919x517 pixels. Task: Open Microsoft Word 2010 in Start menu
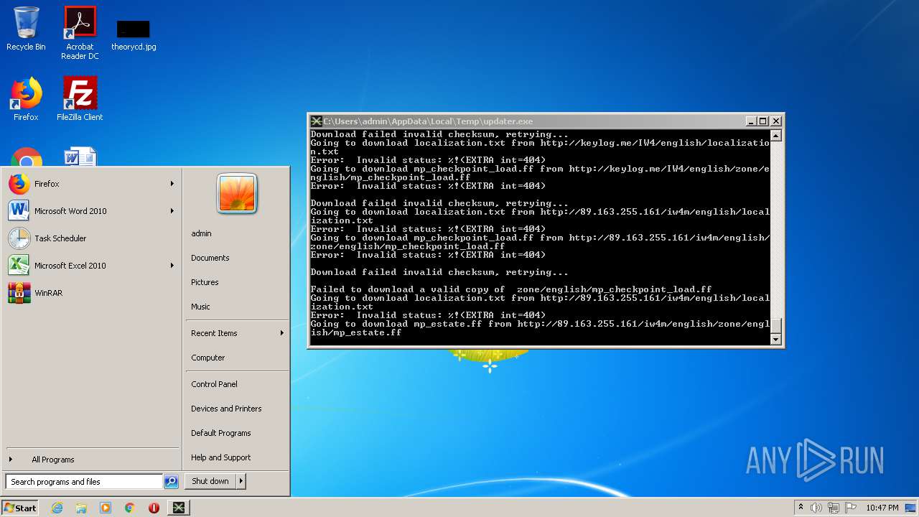[x=91, y=211]
